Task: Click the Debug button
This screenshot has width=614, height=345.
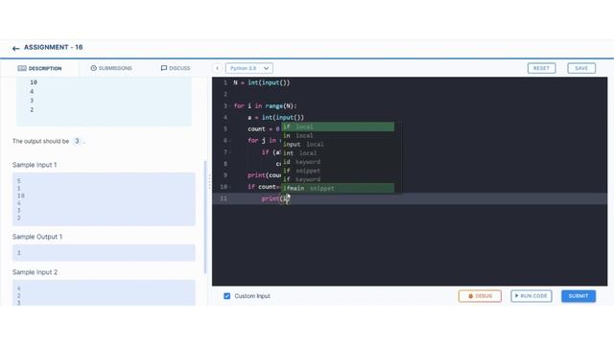Action: (480, 296)
